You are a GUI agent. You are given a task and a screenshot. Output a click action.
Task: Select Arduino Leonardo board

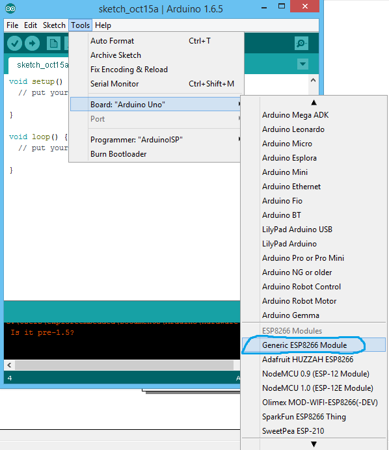[x=314, y=129]
